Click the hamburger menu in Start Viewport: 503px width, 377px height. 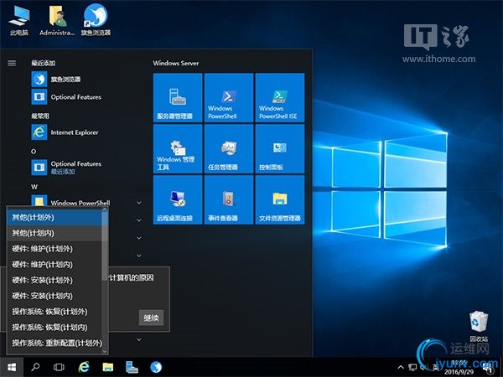tap(12, 63)
